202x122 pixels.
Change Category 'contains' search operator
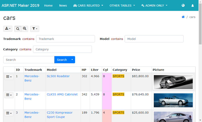click(x=25, y=49)
